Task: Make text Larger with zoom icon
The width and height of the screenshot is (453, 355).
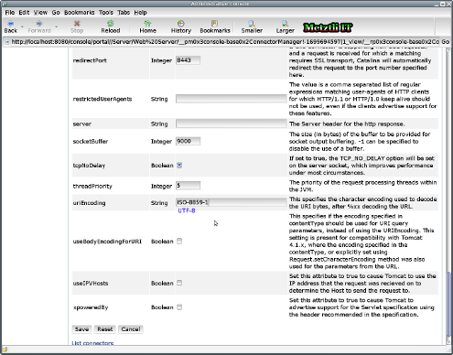Action: 285,23
